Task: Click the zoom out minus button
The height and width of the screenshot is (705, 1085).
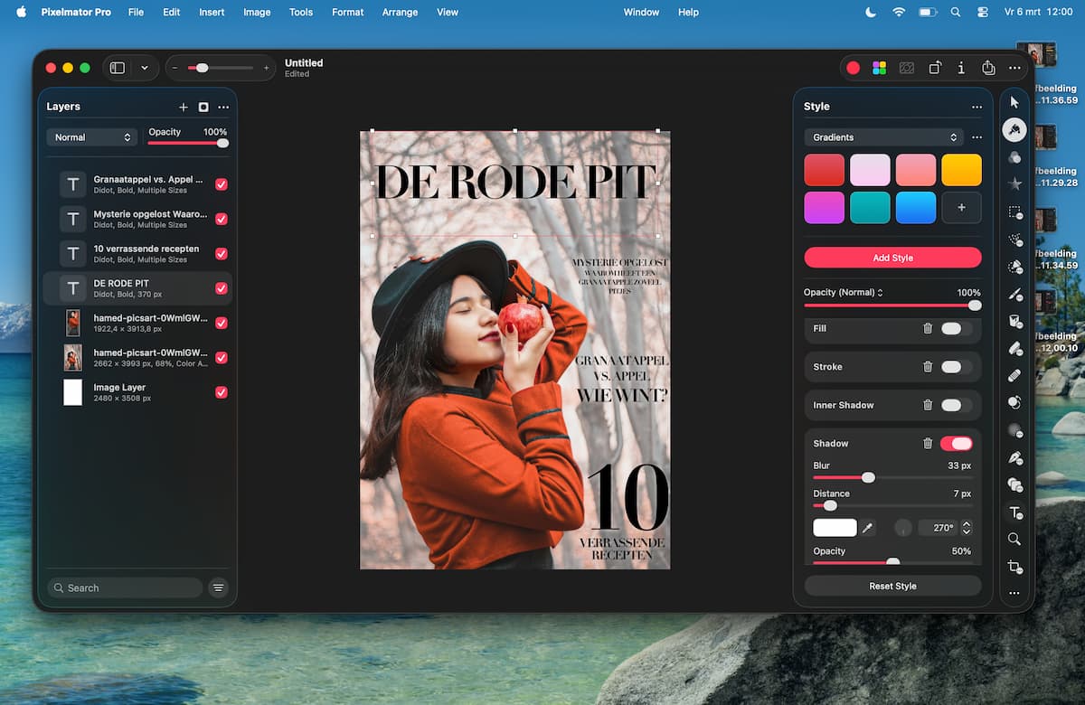Action: pyautogui.click(x=175, y=68)
